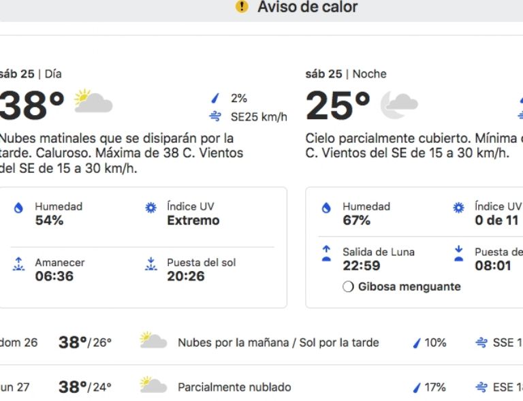Click the Saturday night moon cloud icon

click(x=398, y=104)
